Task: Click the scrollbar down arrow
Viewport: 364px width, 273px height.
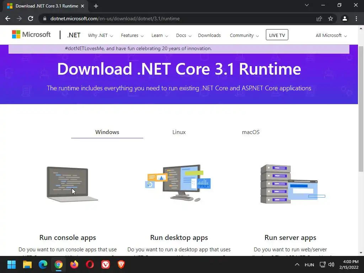Action: click(361, 253)
